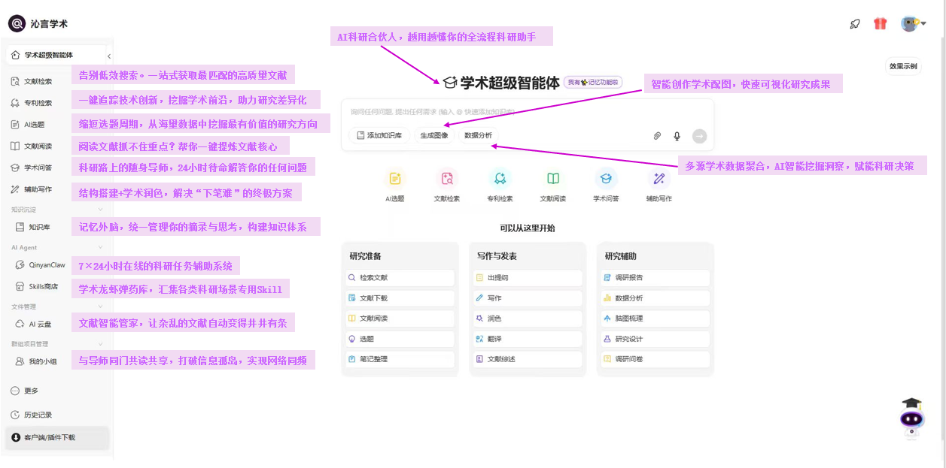This screenshot has height=468, width=946.
Task: Open 专利检索 in the sidebar
Action: [38, 103]
